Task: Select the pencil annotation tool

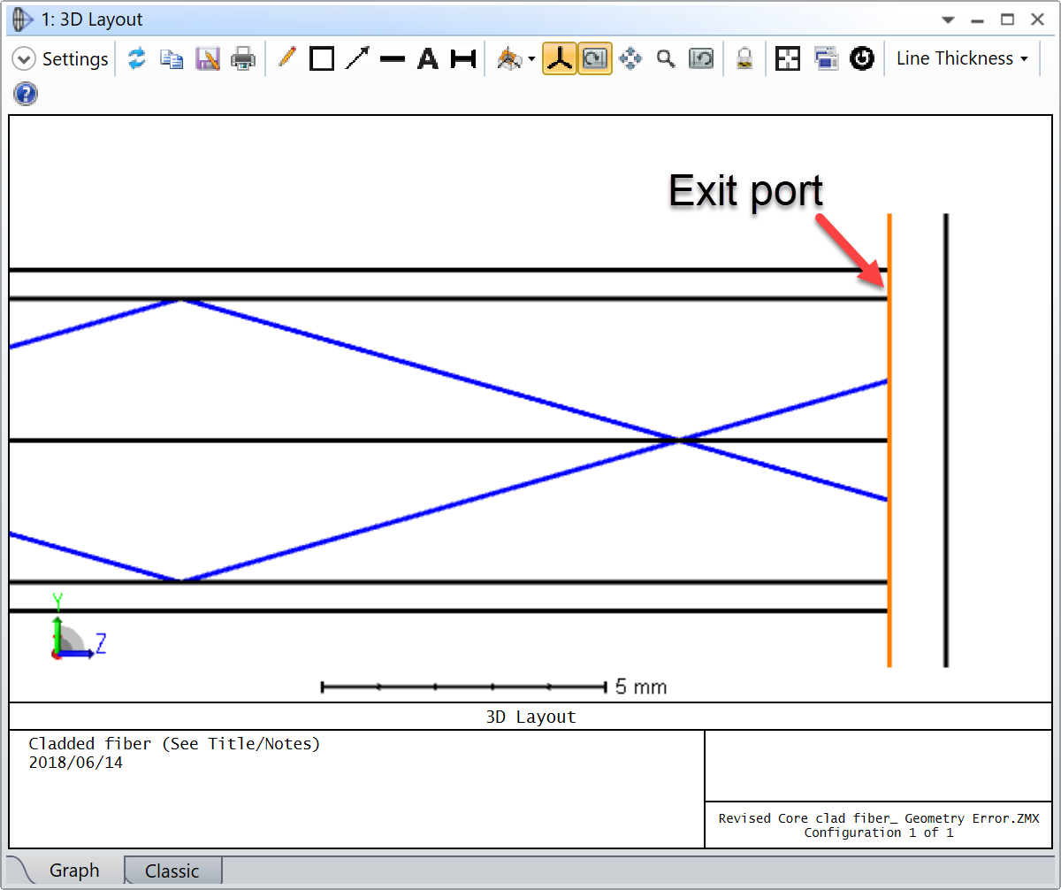Action: point(286,58)
